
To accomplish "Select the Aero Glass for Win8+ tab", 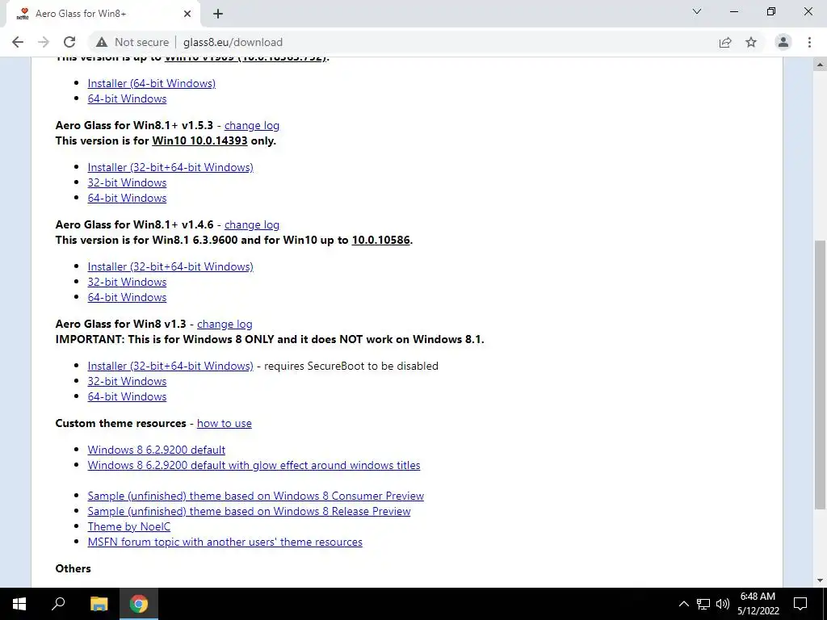I will [x=104, y=14].
